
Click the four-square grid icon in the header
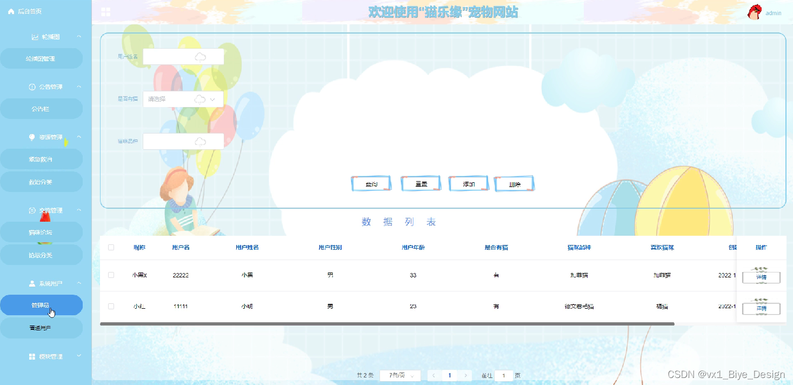[x=105, y=12]
